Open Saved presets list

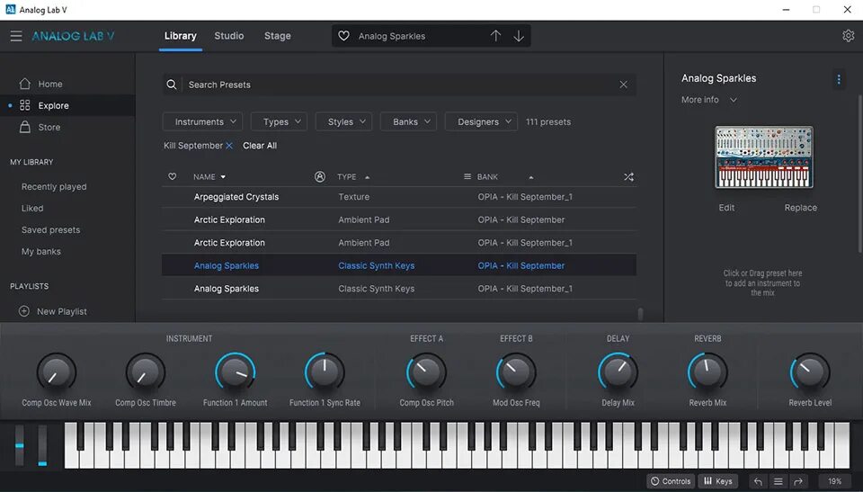[x=50, y=229]
